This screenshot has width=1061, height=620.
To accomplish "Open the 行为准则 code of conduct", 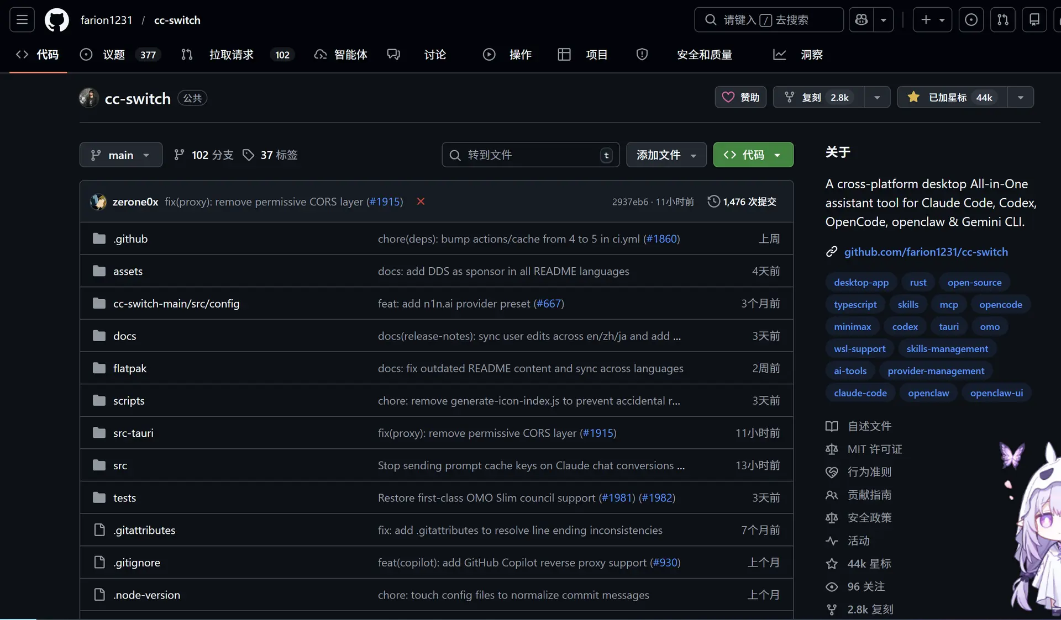I will 859,472.
